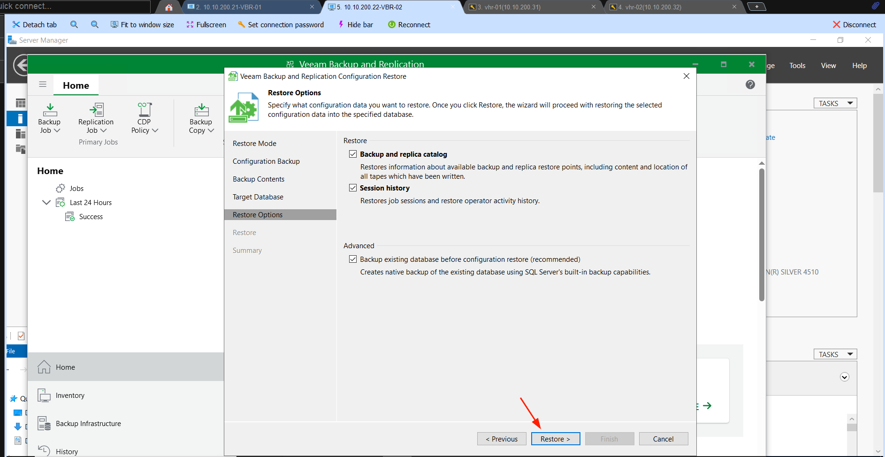Image resolution: width=885 pixels, height=457 pixels.
Task: Click the Restore > button
Action: [556, 439]
